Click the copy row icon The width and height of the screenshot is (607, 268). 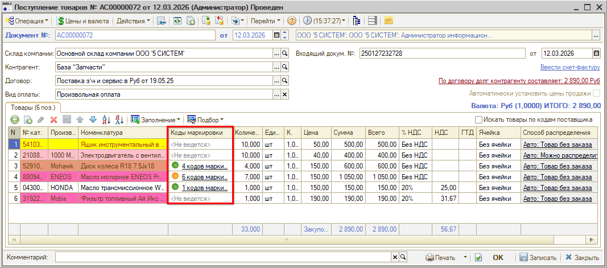click(x=27, y=119)
